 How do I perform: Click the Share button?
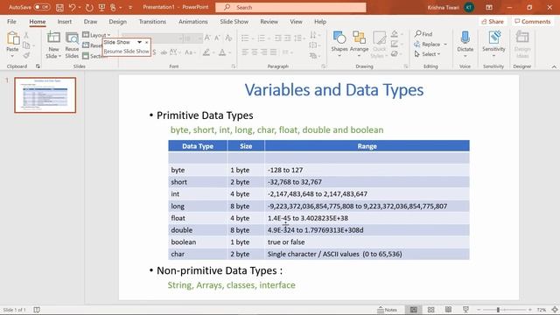click(493, 21)
